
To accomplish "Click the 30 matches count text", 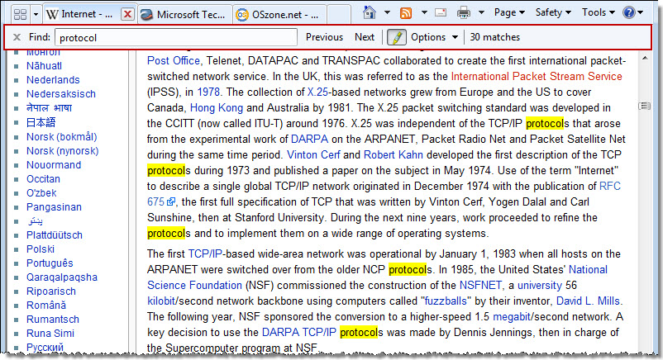I will pos(494,37).
